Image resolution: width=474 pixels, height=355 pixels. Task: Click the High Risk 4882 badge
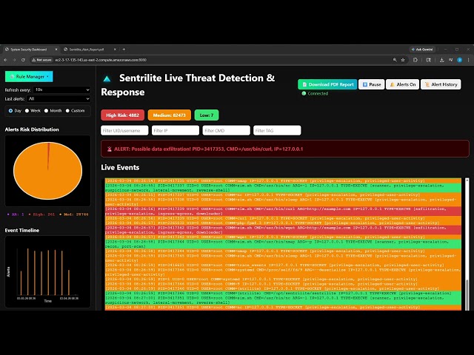(122, 115)
